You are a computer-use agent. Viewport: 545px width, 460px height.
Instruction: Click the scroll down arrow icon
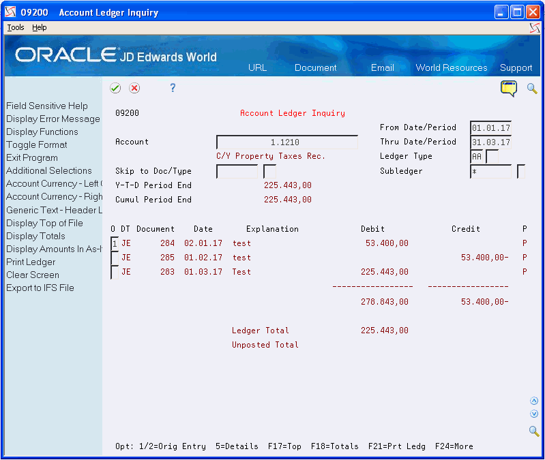pos(534,414)
